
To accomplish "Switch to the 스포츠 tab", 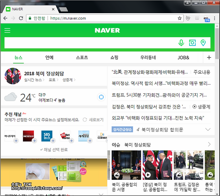I will click(x=82, y=57).
